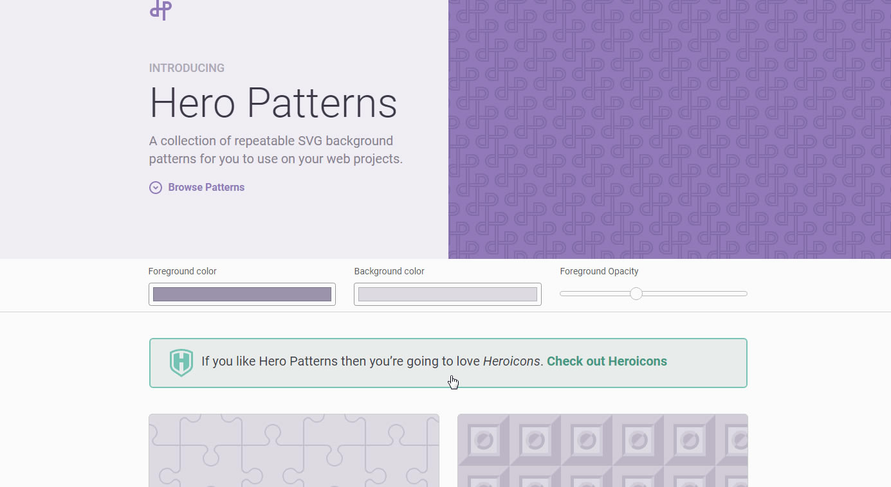Click the Foreground Opacity label
This screenshot has height=487, width=891.
point(599,271)
